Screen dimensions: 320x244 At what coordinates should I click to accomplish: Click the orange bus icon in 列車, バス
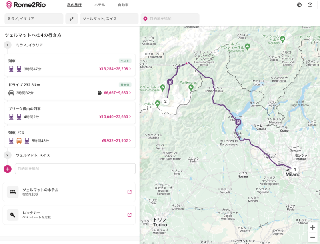pos(19,140)
